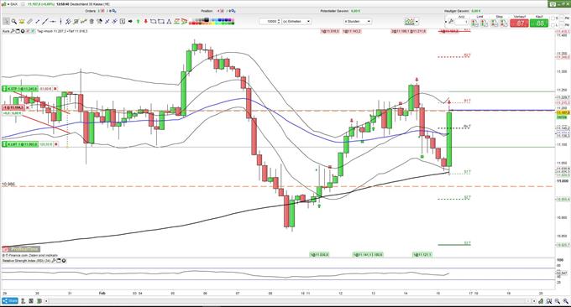Click the 10000 quantity input field
Image resolution: width=571 pixels, height=307 pixels.
[269, 22]
